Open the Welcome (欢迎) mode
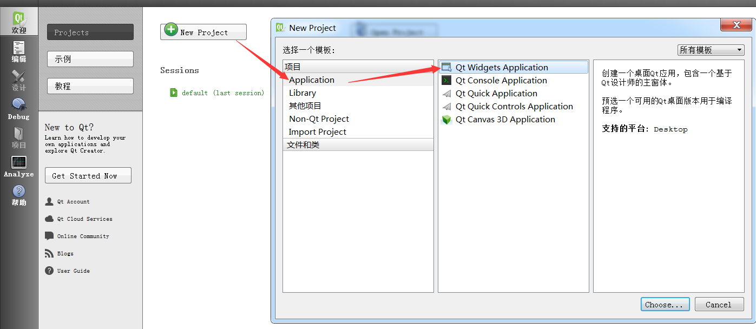The image size is (756, 329). point(19,22)
